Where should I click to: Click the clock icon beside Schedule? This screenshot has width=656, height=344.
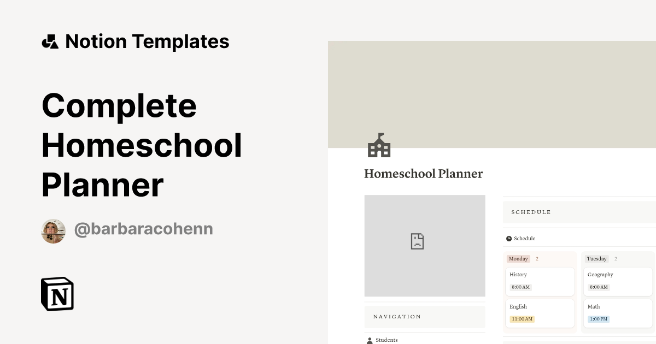508,238
